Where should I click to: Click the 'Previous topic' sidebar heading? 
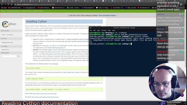11,31
